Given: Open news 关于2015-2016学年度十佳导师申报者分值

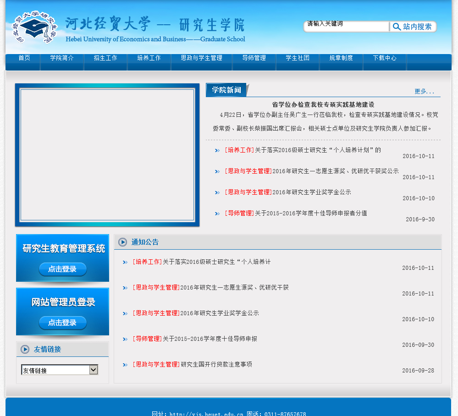Looking at the screenshot, I should coord(311,213).
